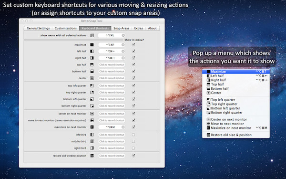Click the maximize icon in shortcuts list
The height and width of the screenshot is (179, 286).
(x=92, y=45)
